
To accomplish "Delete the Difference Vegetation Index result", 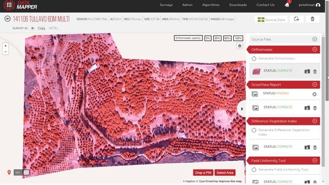I will [315, 147].
